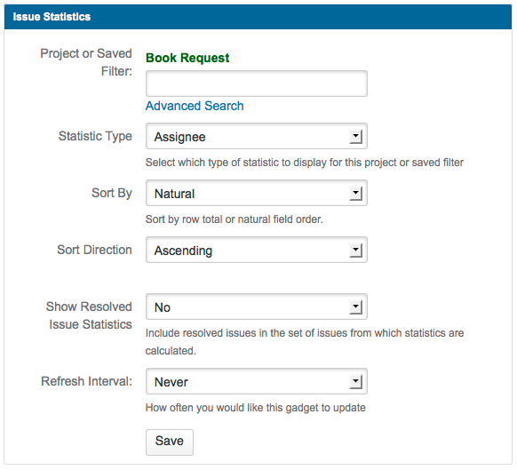Click the Show Resolved Issue Statistics label
The image size is (517, 470).
(89, 315)
